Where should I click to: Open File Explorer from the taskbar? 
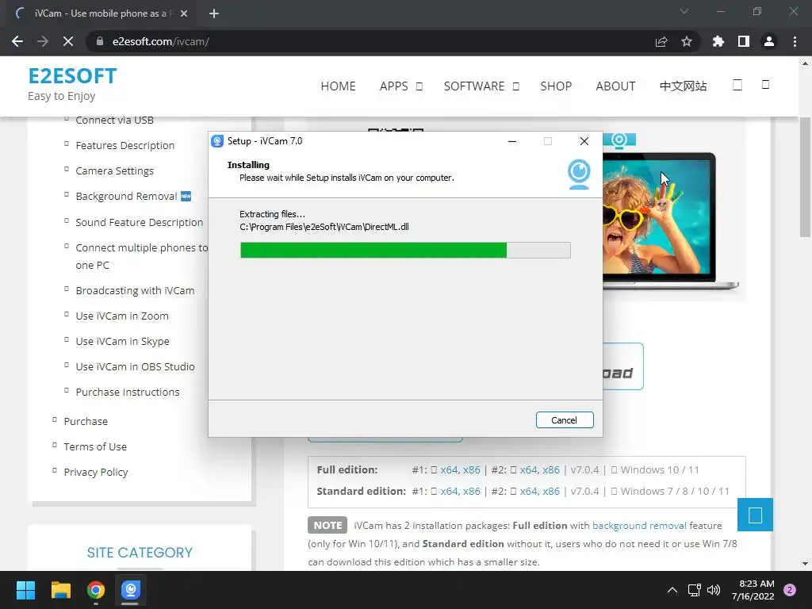(x=60, y=590)
